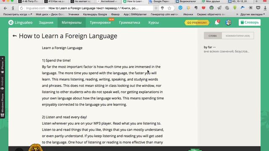Expand hidden bookmarks chevron
Viewport: 269px width, 151px height.
point(237,14)
